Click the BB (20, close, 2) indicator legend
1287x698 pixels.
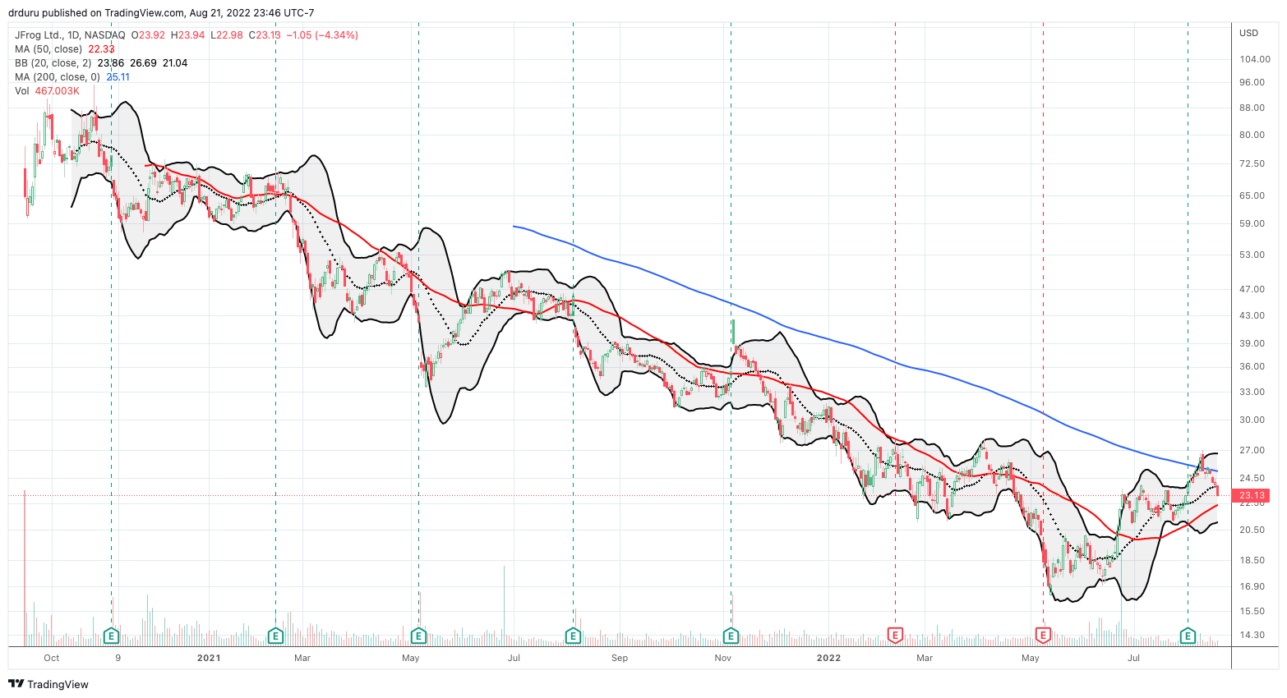tap(53, 63)
